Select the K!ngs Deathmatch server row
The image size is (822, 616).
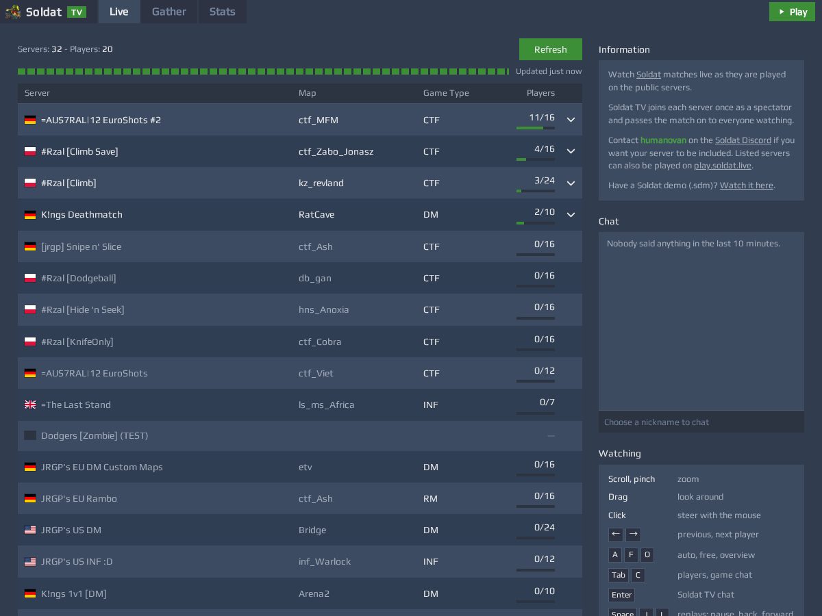(x=300, y=215)
